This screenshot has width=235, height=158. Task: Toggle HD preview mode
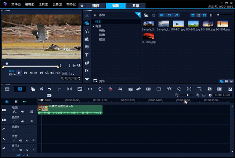point(58,73)
